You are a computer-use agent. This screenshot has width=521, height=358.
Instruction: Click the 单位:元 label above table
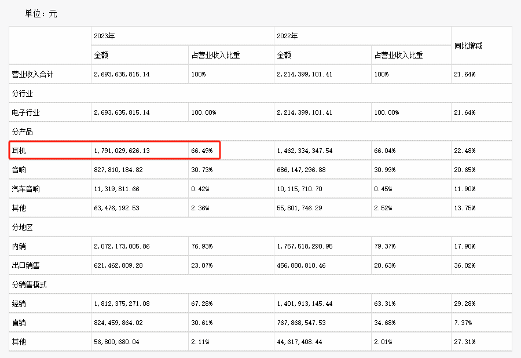tap(41, 13)
